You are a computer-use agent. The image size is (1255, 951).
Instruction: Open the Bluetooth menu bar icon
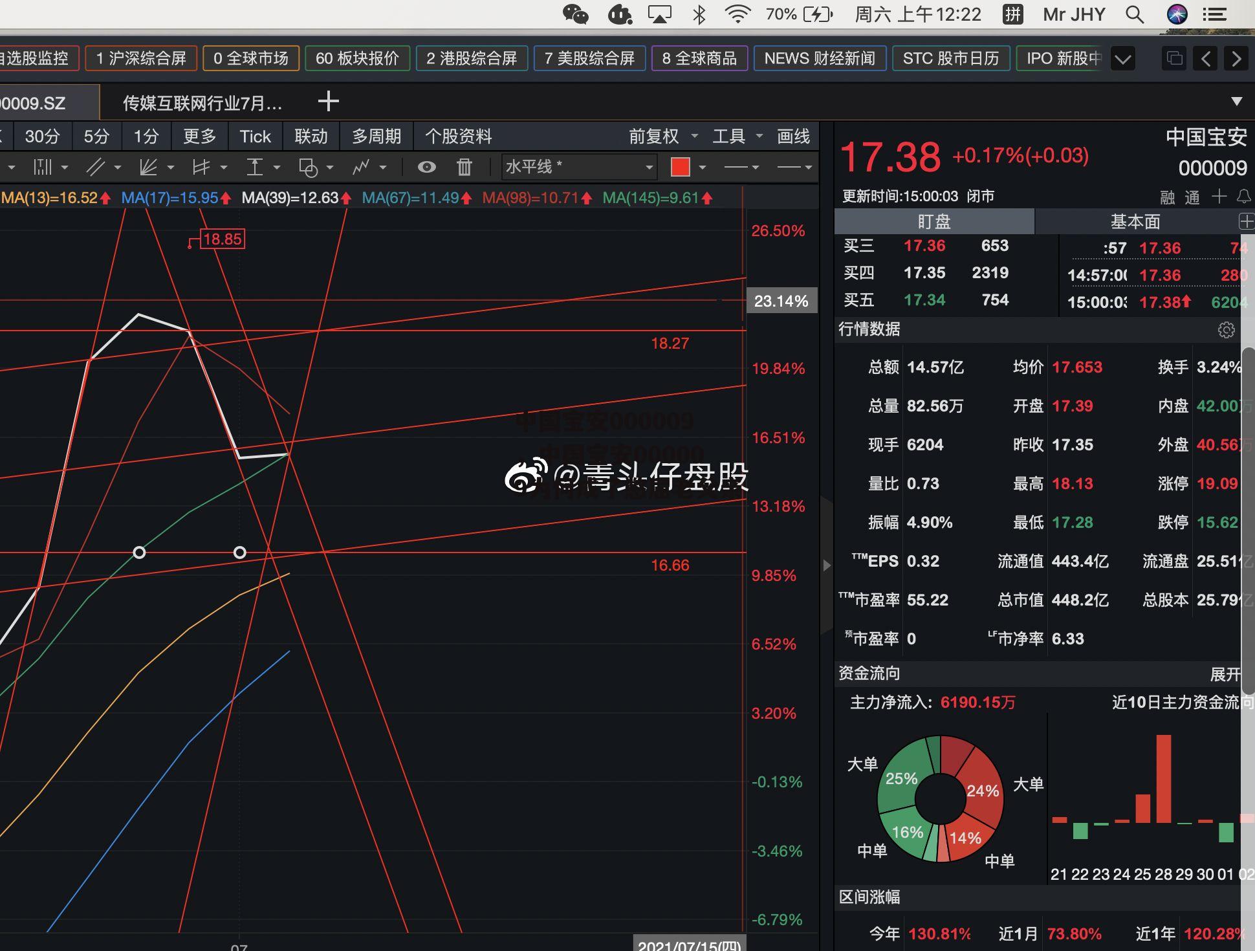tap(699, 14)
